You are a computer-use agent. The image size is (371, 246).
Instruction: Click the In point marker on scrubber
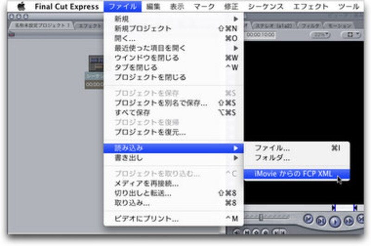point(333,208)
